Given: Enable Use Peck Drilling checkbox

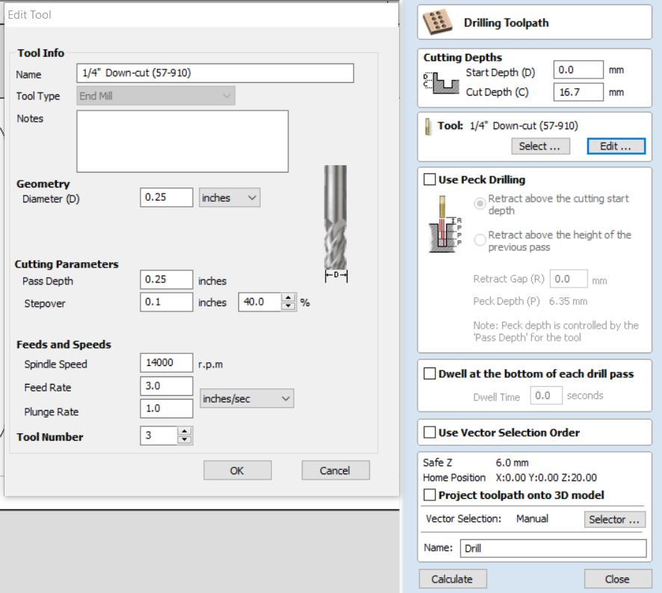Looking at the screenshot, I should click(430, 179).
